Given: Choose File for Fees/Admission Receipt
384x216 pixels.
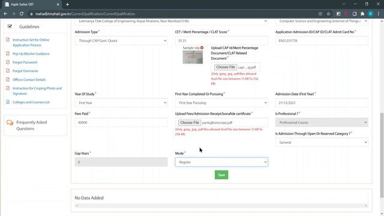Looking at the screenshot, I should point(190,122).
